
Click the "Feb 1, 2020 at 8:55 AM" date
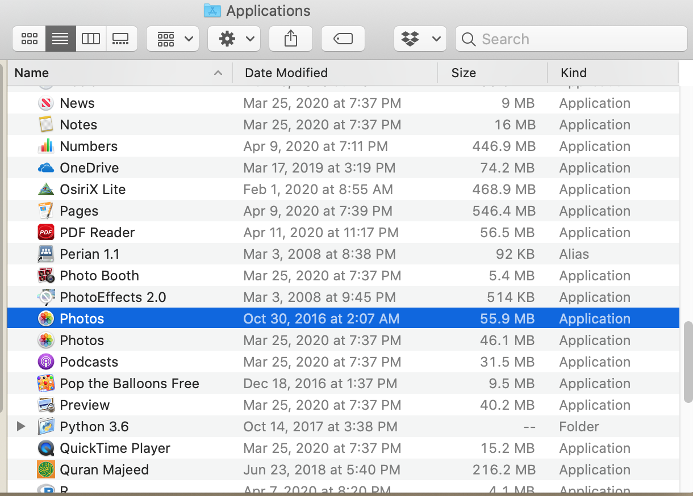(x=318, y=190)
